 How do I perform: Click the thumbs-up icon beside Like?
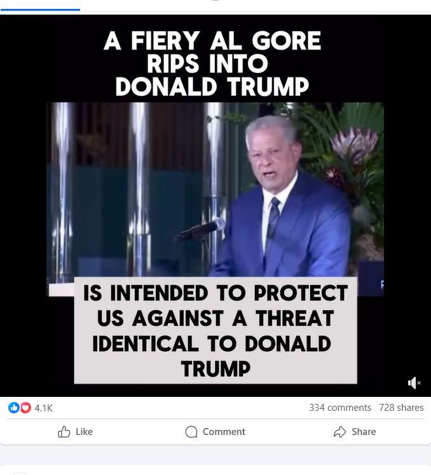[64, 432]
